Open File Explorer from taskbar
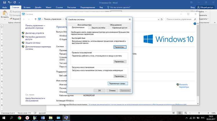This screenshot has height=121, width=217. (51, 118)
